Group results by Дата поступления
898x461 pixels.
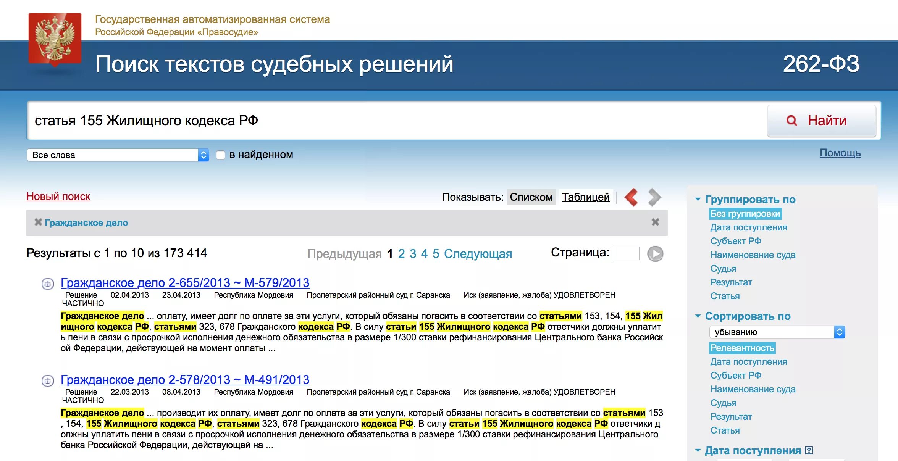click(748, 227)
